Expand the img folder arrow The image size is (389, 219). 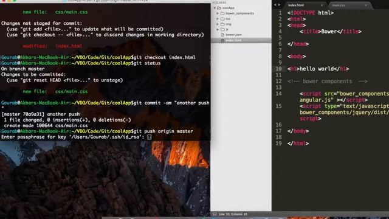[218, 24]
